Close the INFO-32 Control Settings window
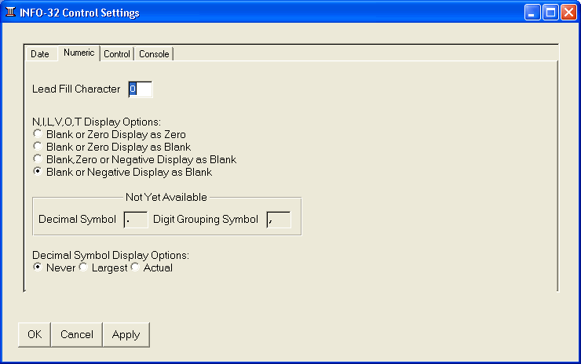581x364 pixels. click(x=568, y=13)
